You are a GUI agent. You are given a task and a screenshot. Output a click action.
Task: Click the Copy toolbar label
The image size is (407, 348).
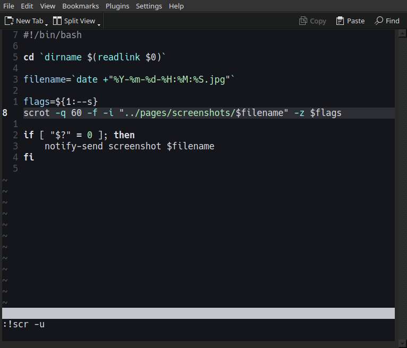[318, 21]
